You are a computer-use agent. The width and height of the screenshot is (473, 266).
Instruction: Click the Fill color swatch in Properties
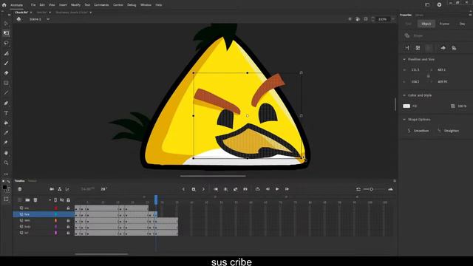pos(406,106)
